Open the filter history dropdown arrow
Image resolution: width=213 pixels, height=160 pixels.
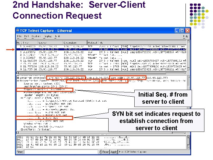pyautogui.click(x=100, y=152)
